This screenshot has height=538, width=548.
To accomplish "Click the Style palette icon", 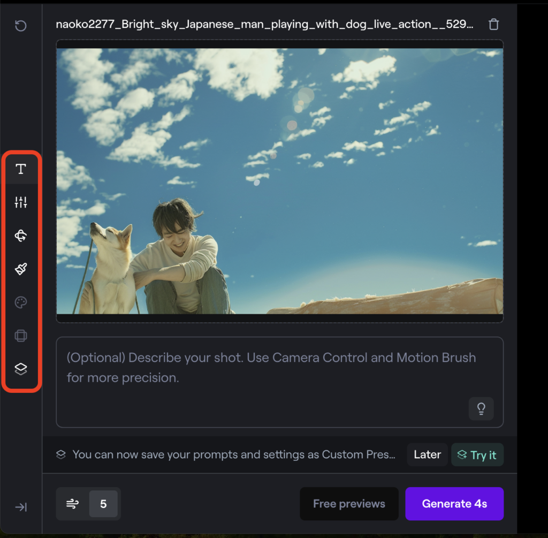I will click(x=21, y=302).
